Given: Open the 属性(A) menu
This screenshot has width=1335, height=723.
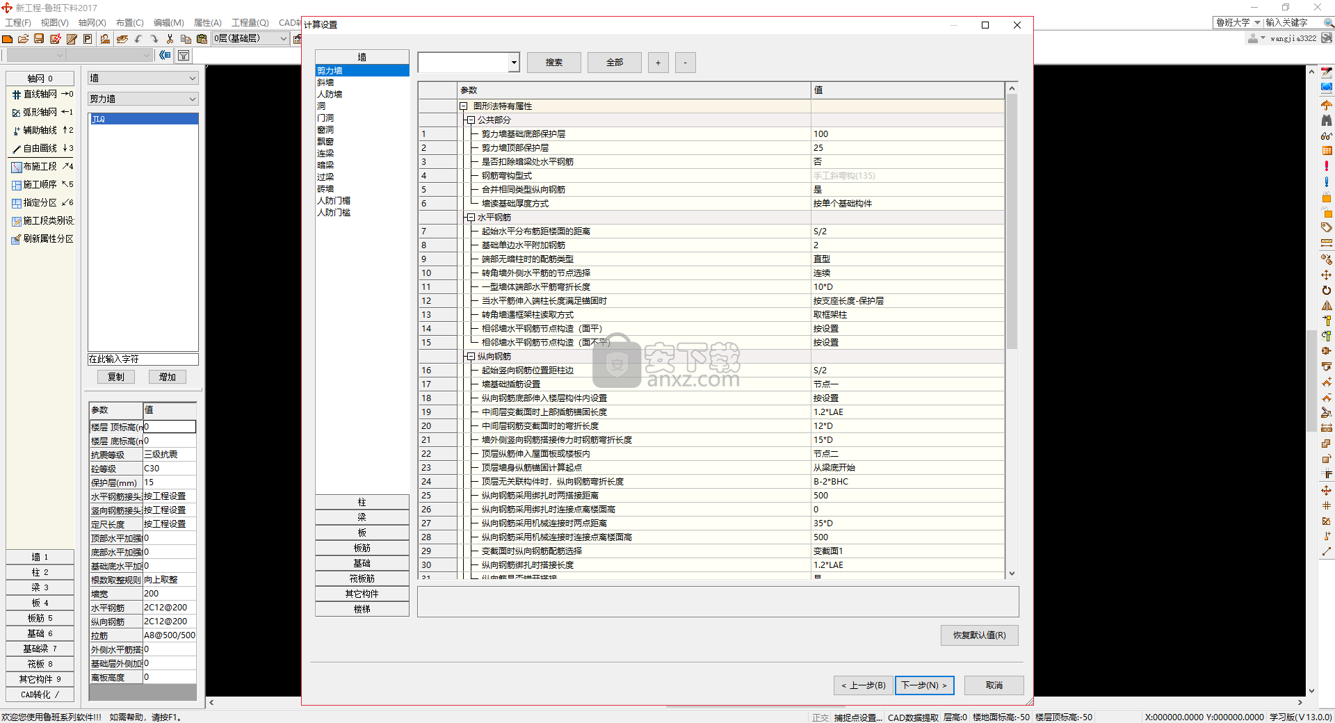Looking at the screenshot, I should [x=207, y=23].
